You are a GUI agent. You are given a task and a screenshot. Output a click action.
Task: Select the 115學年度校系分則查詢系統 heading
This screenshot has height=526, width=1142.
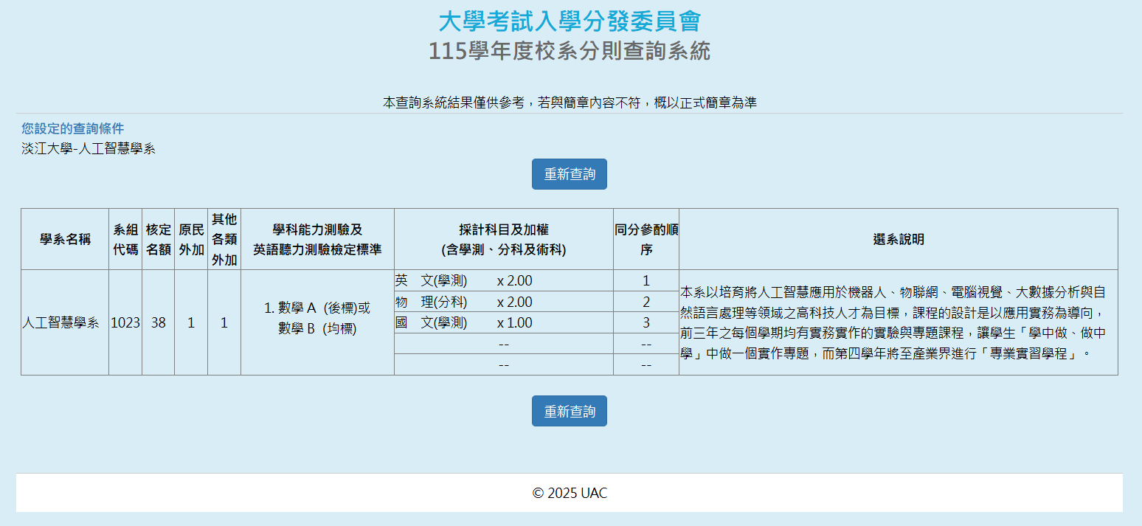(x=570, y=52)
